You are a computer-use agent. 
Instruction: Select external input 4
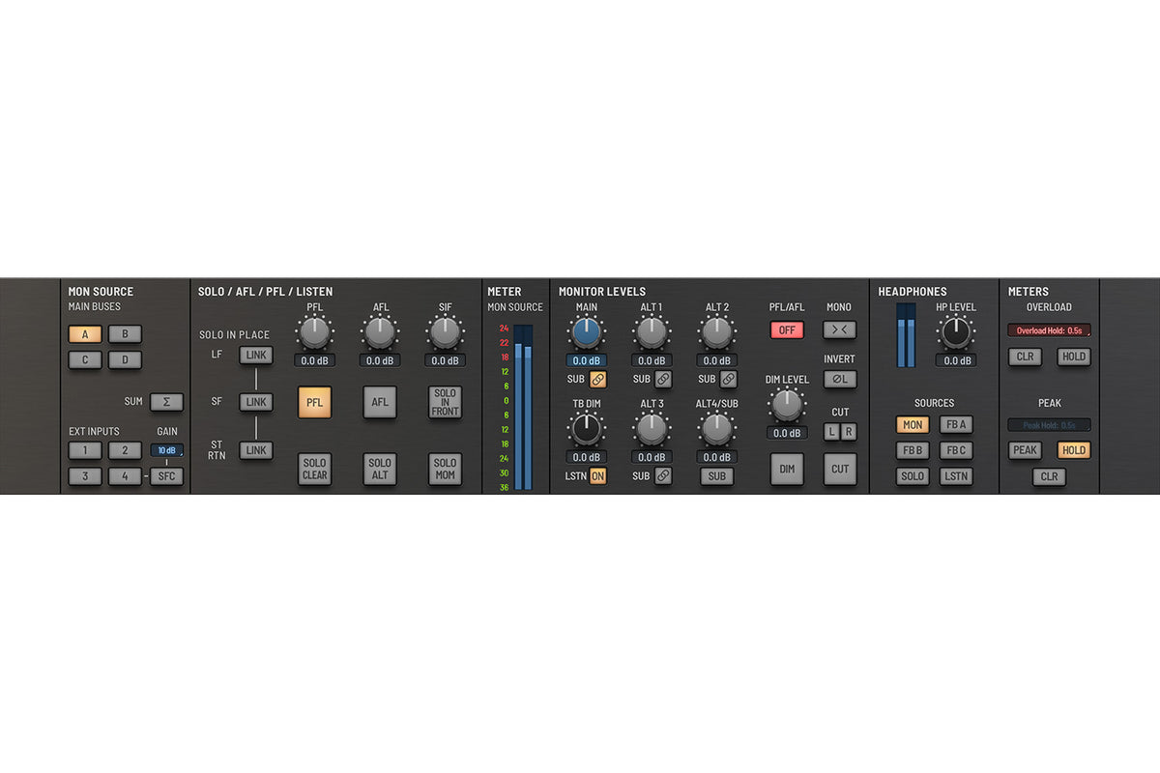coord(125,476)
